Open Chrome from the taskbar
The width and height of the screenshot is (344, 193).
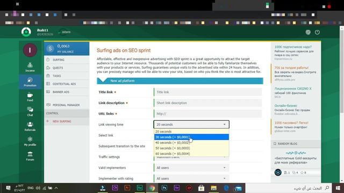(152, 188)
